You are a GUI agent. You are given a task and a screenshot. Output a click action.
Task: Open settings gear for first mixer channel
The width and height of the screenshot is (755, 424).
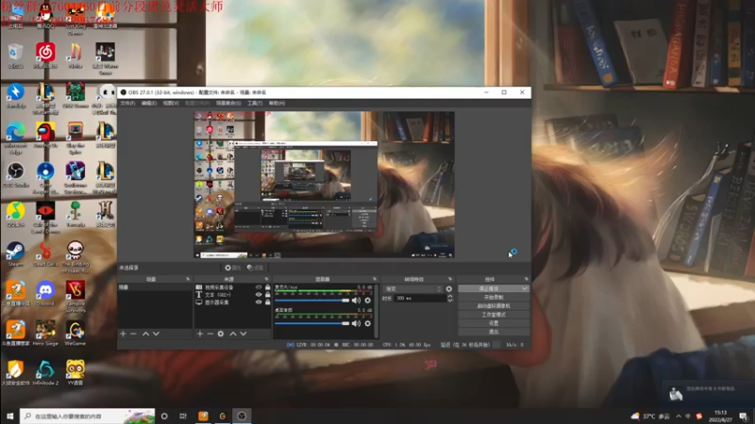(368, 301)
